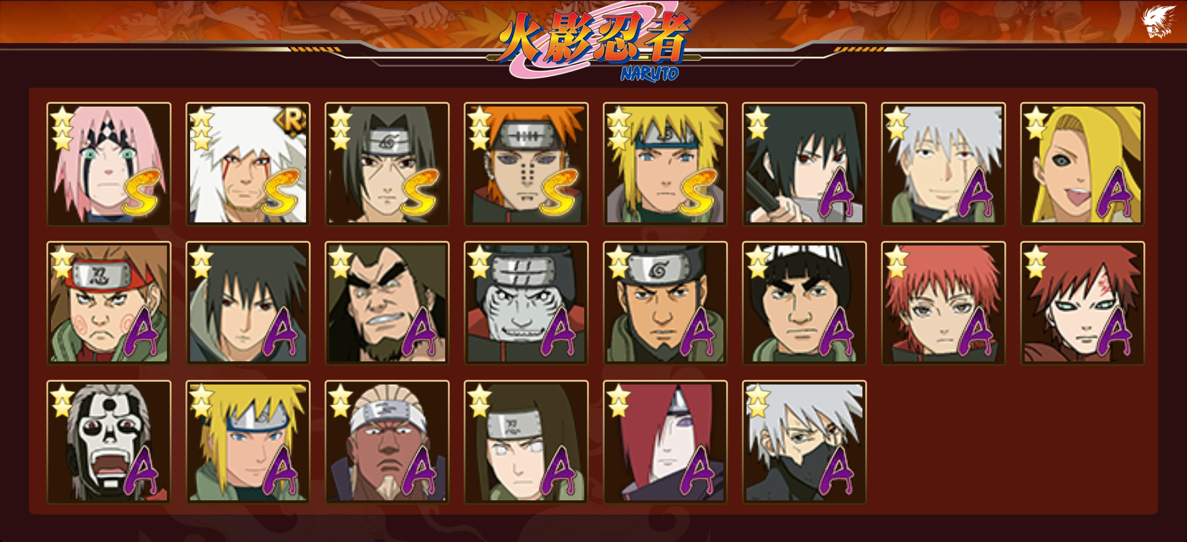
Task: Choose the white-haired Jiraiya S-rank portrait
Action: pyautogui.click(x=248, y=164)
